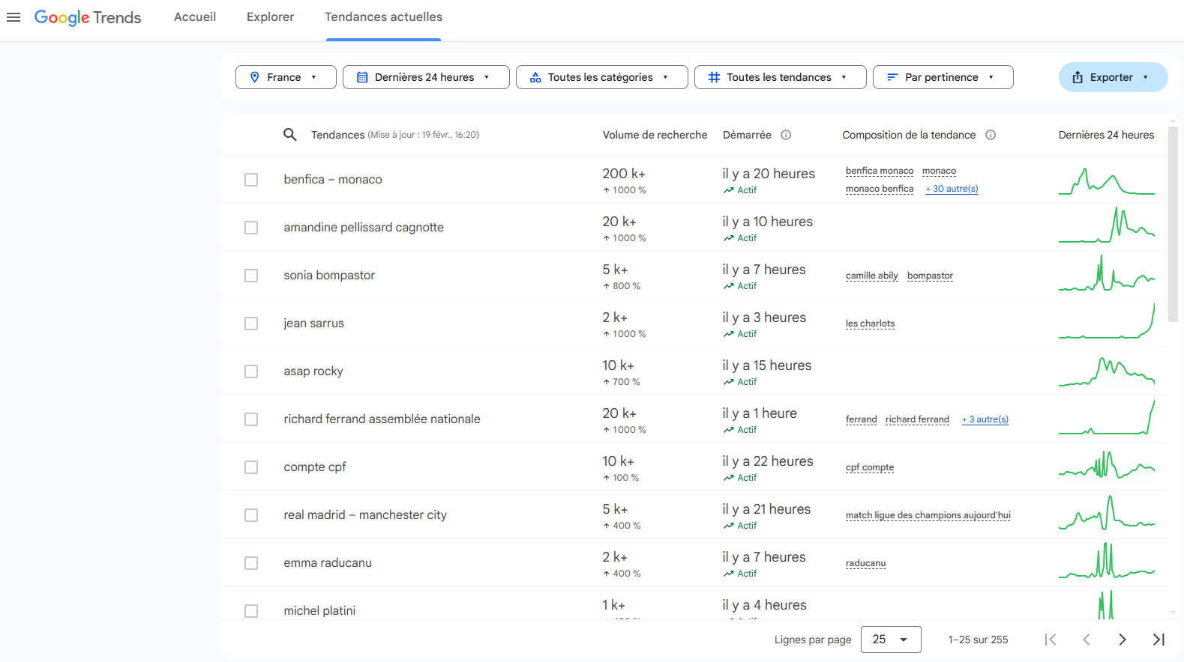Open Toutes les catégories dropdown
1184x662 pixels.
(601, 77)
